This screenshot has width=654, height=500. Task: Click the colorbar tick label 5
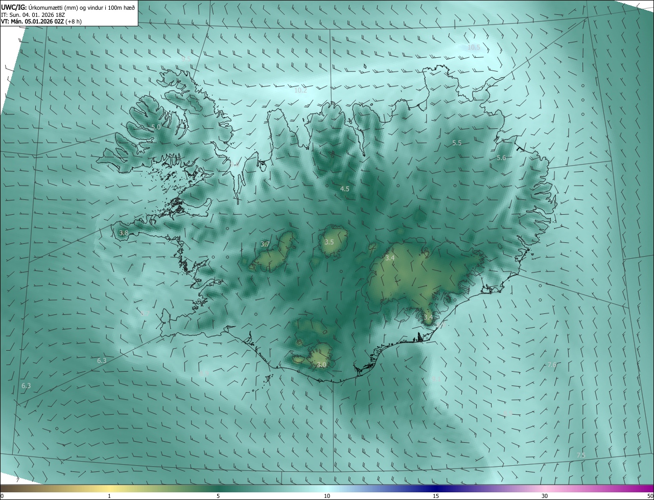[218, 496]
